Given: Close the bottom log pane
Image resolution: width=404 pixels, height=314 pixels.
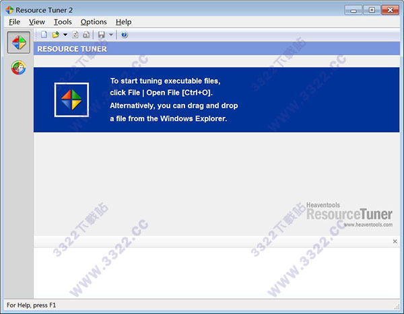Looking at the screenshot, I should point(395,241).
